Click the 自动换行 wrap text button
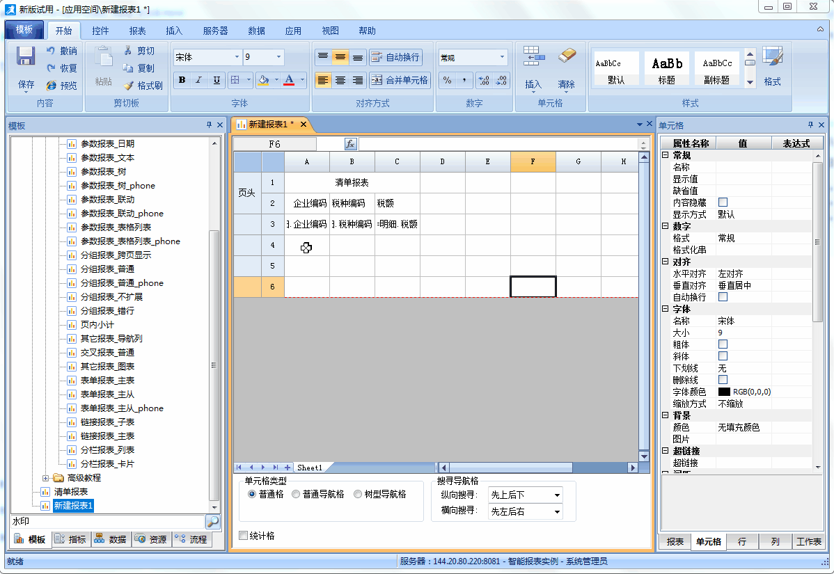 (x=395, y=57)
